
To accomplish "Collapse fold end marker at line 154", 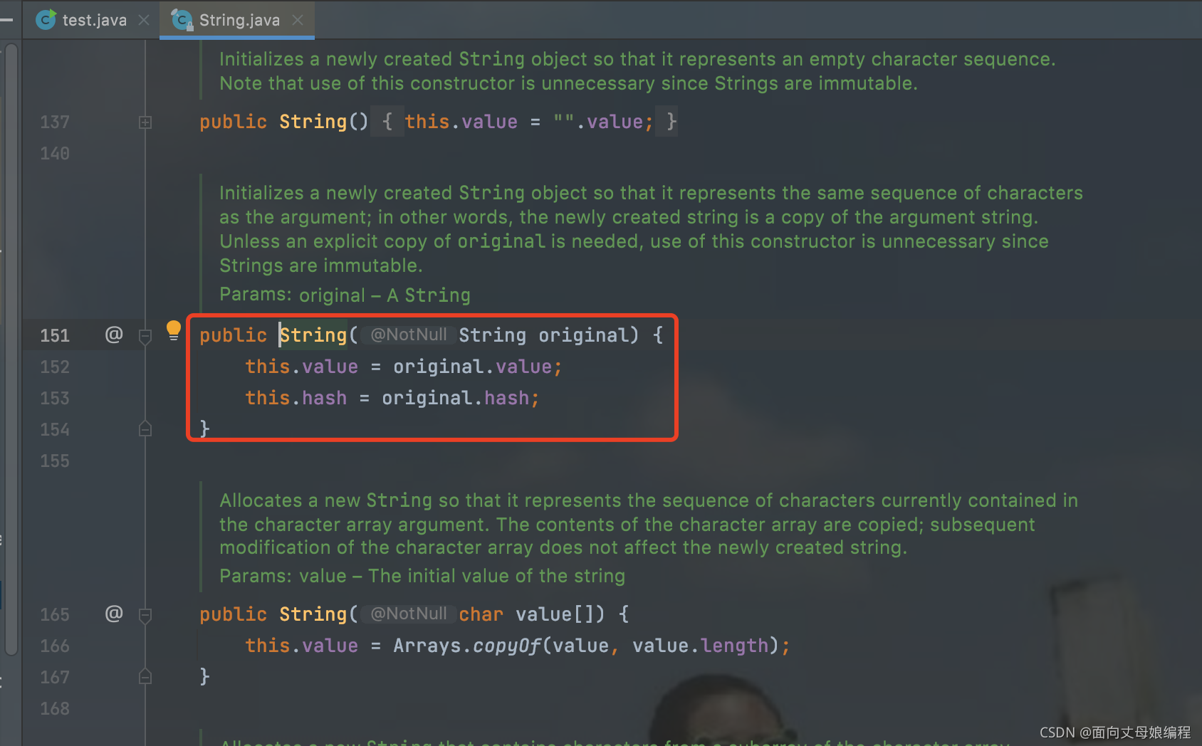I will 145,429.
